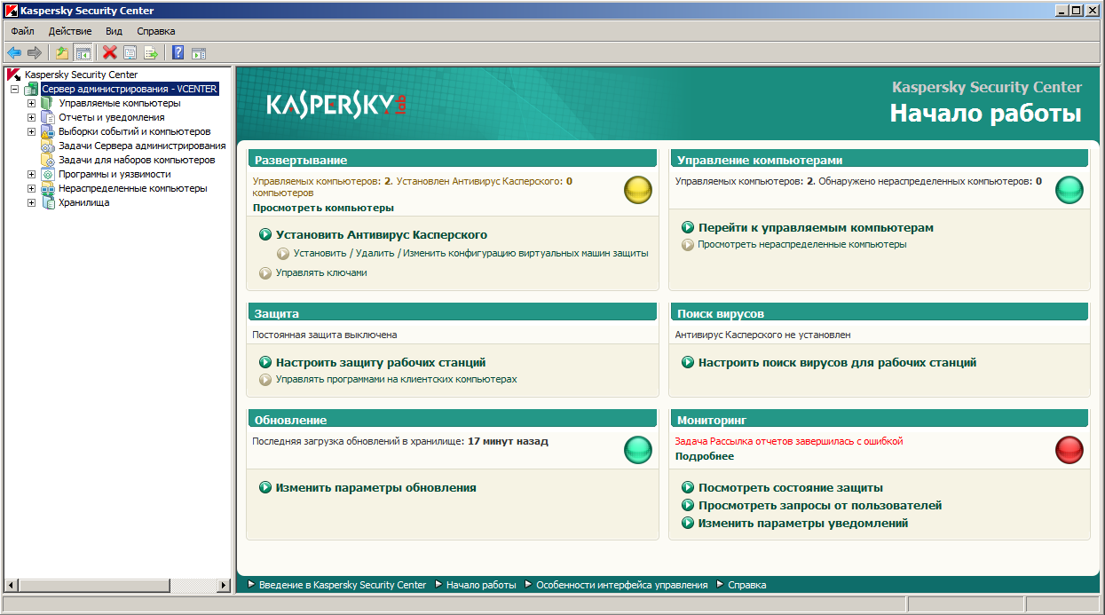Open the Действие menu
Viewport: 1105px width, 615px height.
pos(70,31)
